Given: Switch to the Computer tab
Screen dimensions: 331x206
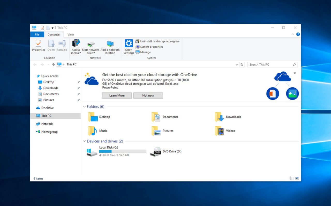Looking at the screenshot, I should click(54, 35).
